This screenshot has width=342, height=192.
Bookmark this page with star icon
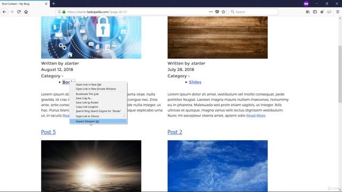223,12
